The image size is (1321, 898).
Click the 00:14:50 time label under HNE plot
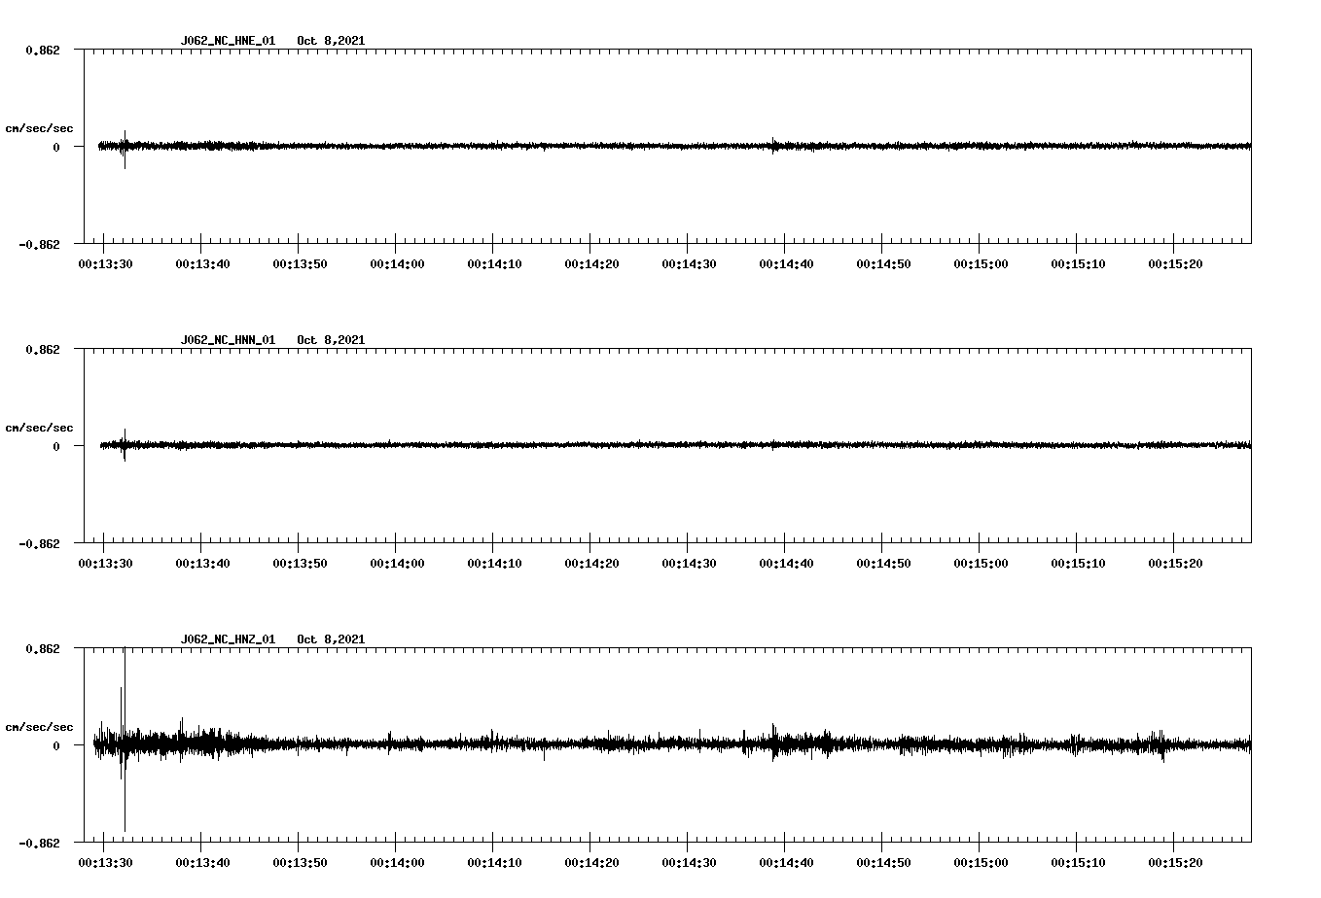click(883, 264)
